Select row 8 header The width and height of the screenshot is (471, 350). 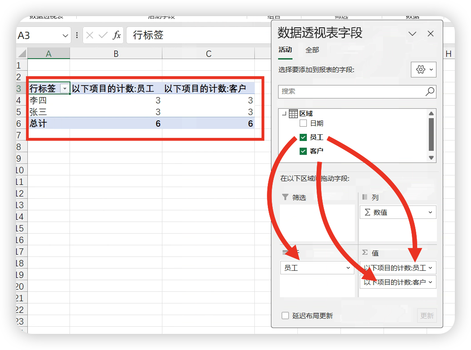pos(22,147)
